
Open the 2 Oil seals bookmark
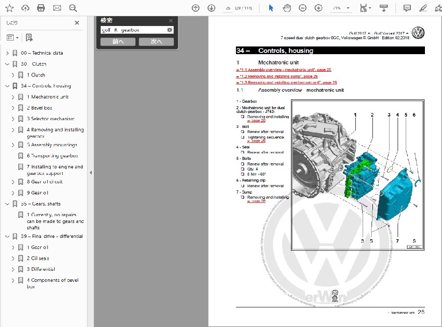[38, 258]
